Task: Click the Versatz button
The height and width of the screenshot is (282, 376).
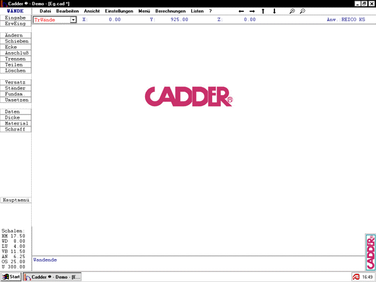Action: (x=16, y=82)
